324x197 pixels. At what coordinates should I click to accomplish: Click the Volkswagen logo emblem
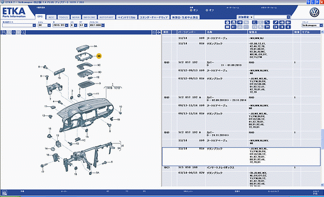(314, 12)
